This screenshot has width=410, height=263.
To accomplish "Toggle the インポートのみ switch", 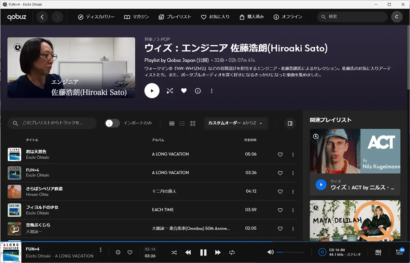I will coord(112,123).
